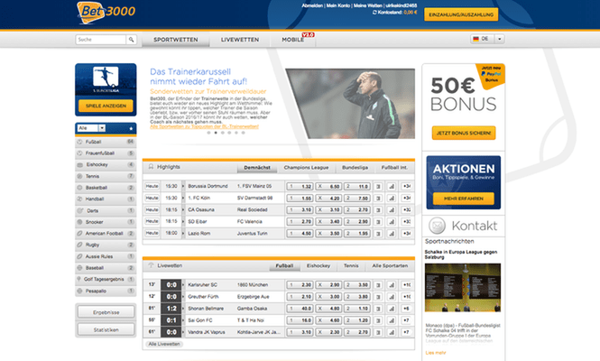Click Jetzt Bonus Sichern button

point(464,133)
